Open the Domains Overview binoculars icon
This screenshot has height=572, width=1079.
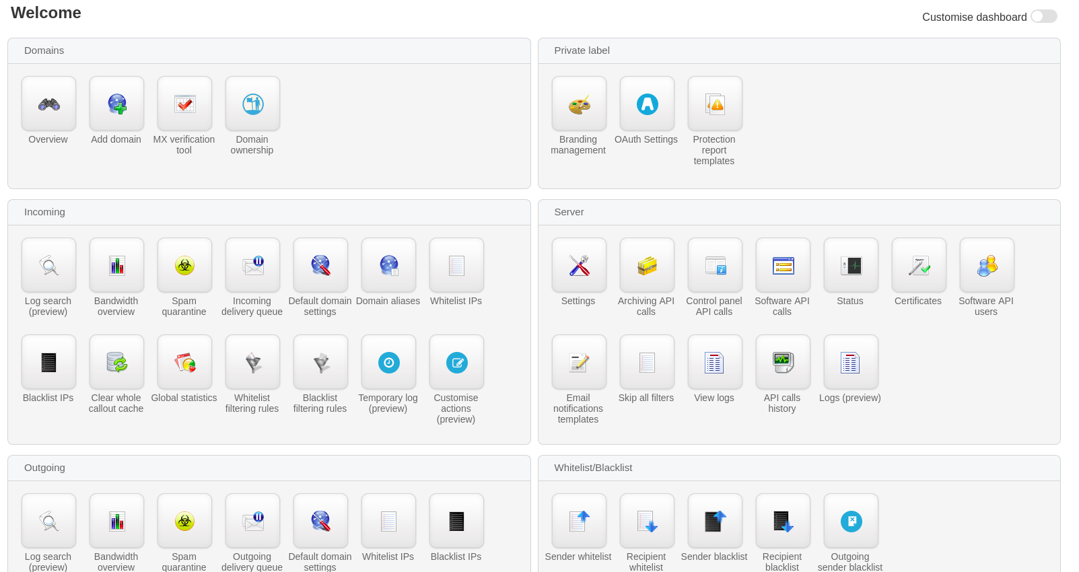pyautogui.click(x=48, y=104)
